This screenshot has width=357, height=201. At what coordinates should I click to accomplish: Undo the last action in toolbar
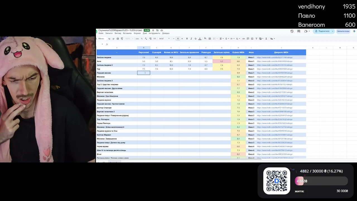pyautogui.click(x=109, y=39)
